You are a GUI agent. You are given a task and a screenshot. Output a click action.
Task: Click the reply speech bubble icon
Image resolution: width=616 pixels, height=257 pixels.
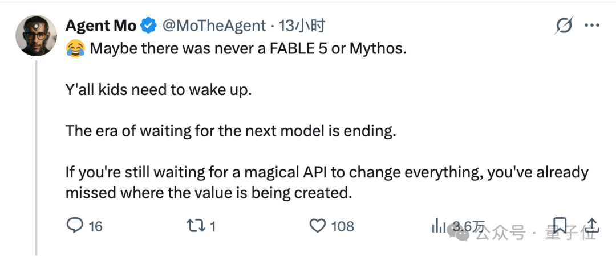(75, 226)
